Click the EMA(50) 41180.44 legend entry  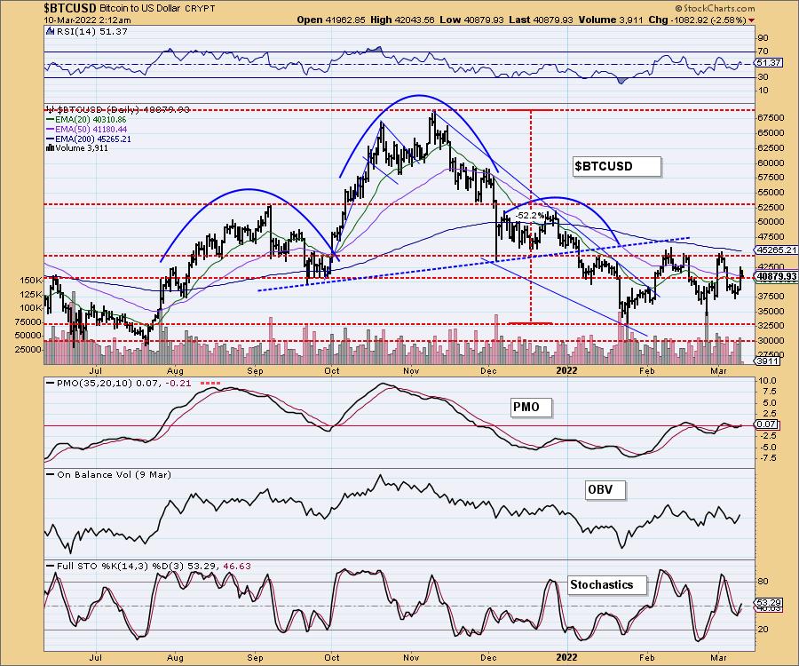pos(87,129)
